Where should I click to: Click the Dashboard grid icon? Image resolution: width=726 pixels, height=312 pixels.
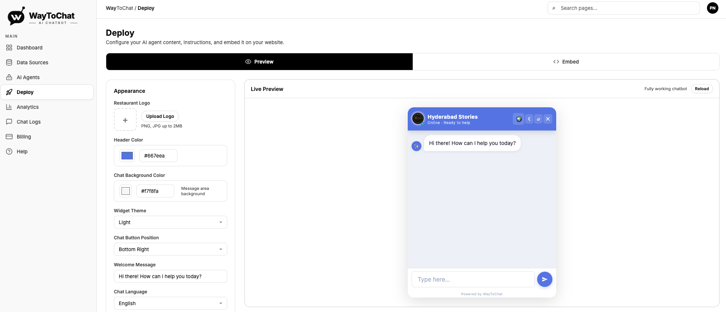(x=9, y=48)
